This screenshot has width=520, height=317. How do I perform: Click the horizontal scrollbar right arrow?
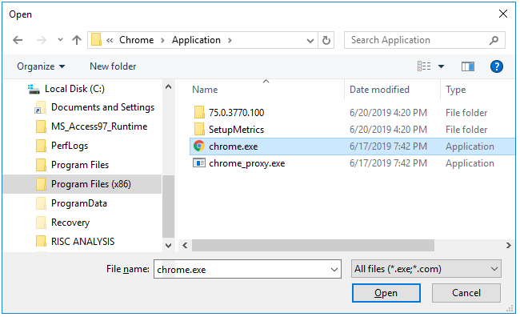[508, 245]
